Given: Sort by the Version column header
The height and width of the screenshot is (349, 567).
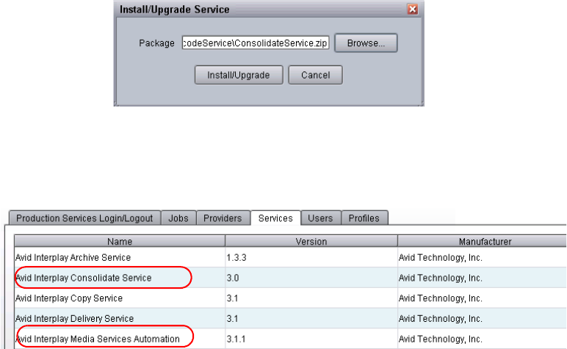Looking at the screenshot, I should tap(311, 241).
